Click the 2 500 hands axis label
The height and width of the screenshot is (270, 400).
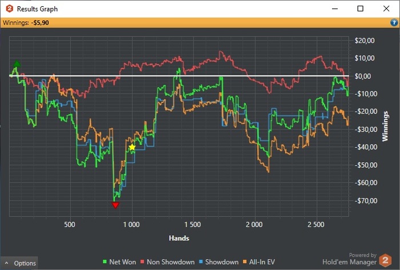[x=316, y=225]
